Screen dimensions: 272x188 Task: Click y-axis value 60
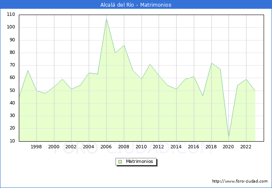coord(12,78)
